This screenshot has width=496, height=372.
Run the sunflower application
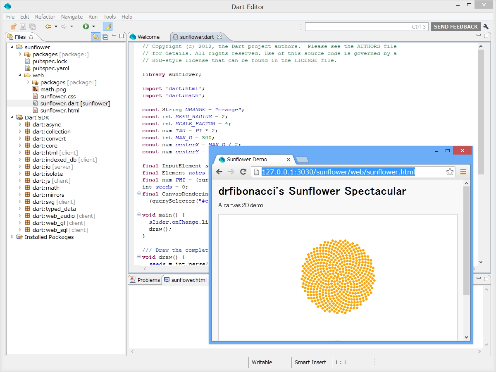85,26
